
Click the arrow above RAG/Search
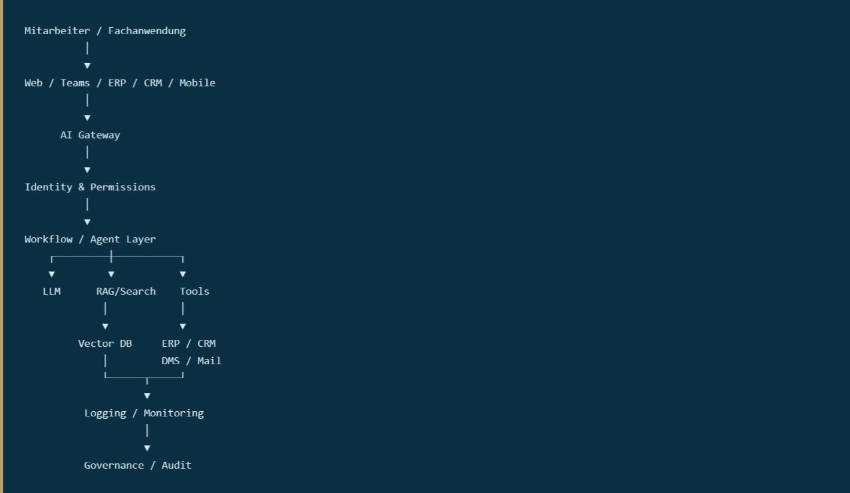(111, 274)
